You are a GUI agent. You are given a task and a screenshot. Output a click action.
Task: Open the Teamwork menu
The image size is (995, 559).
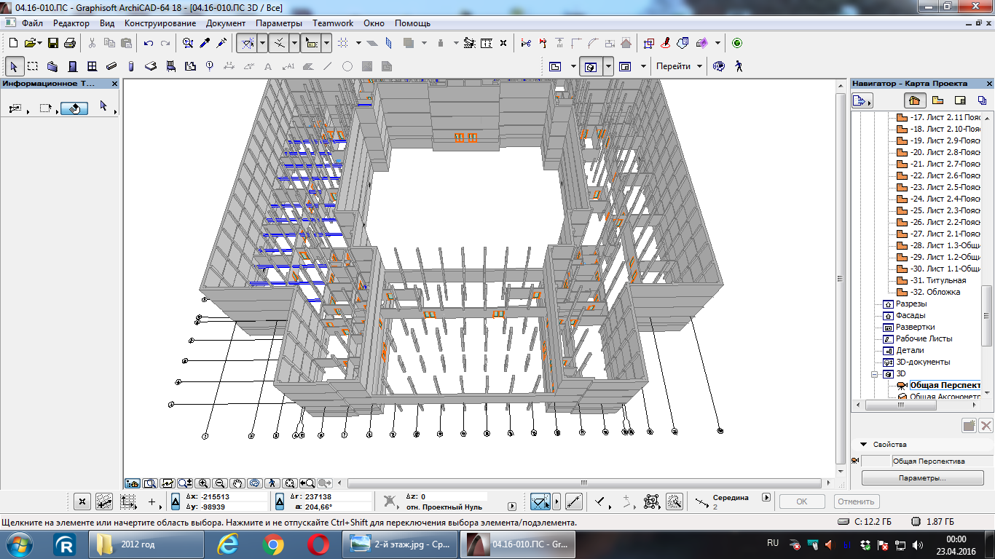pyautogui.click(x=333, y=23)
